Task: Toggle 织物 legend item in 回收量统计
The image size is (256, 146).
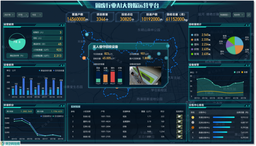Action: pyautogui.click(x=195, y=49)
